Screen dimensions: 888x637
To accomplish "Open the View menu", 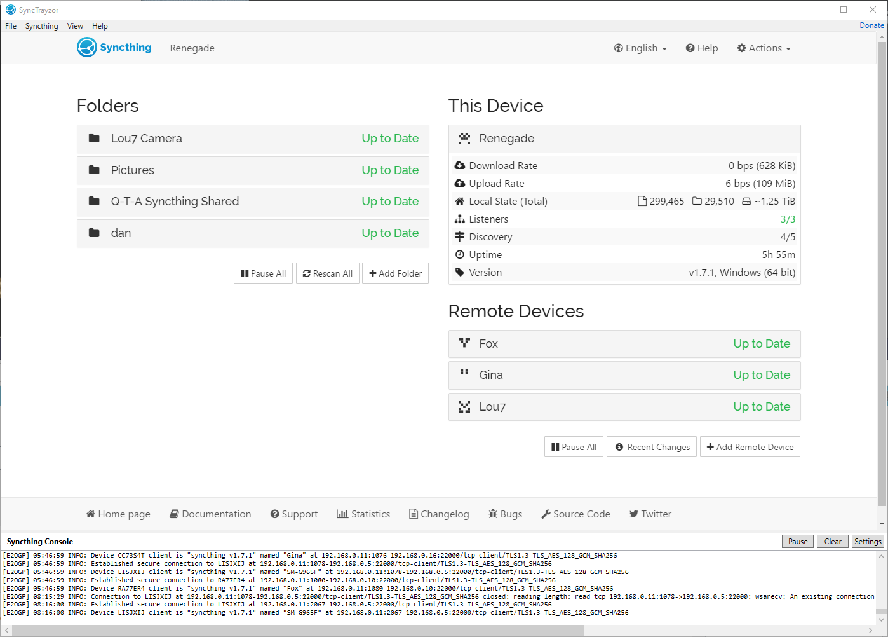I will click(75, 26).
